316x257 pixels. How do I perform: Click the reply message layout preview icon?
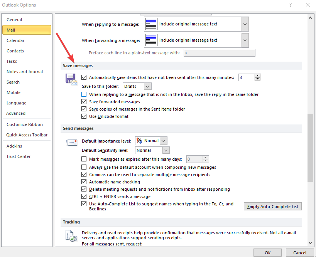coord(151,24)
